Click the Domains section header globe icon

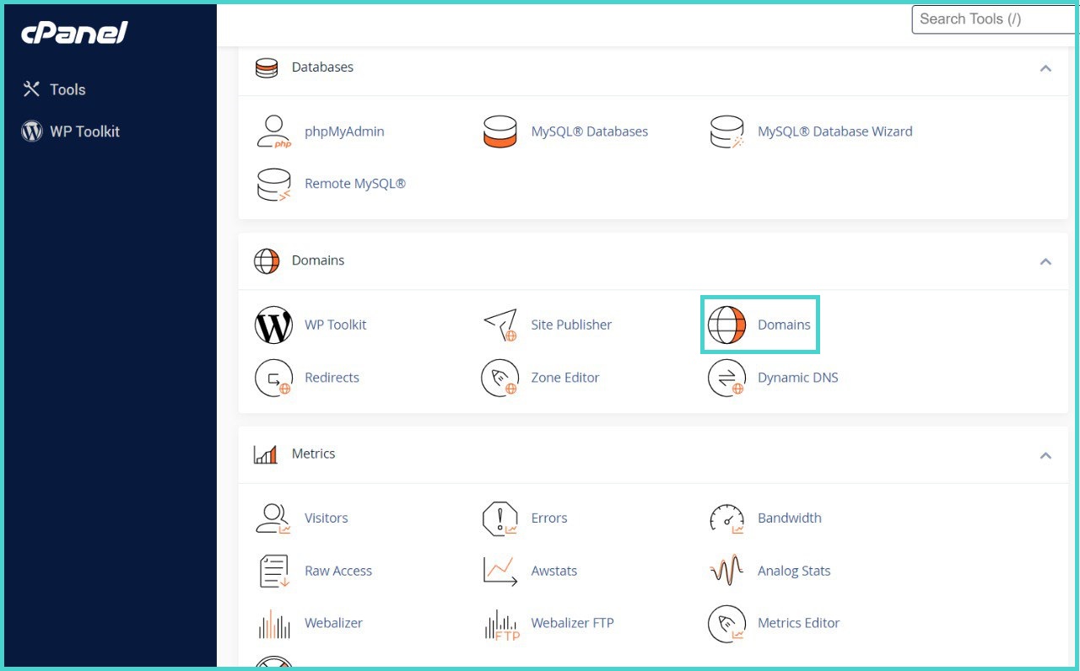click(267, 261)
